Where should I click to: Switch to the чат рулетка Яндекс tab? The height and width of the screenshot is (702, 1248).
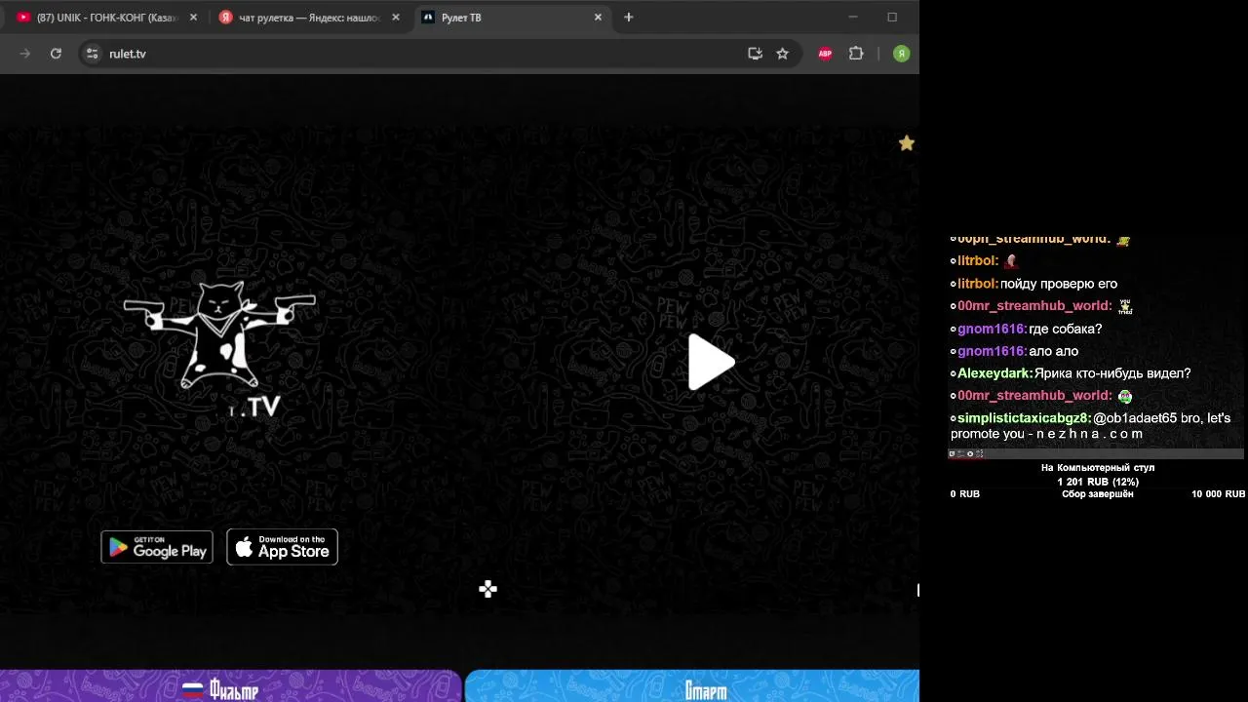coord(310,18)
